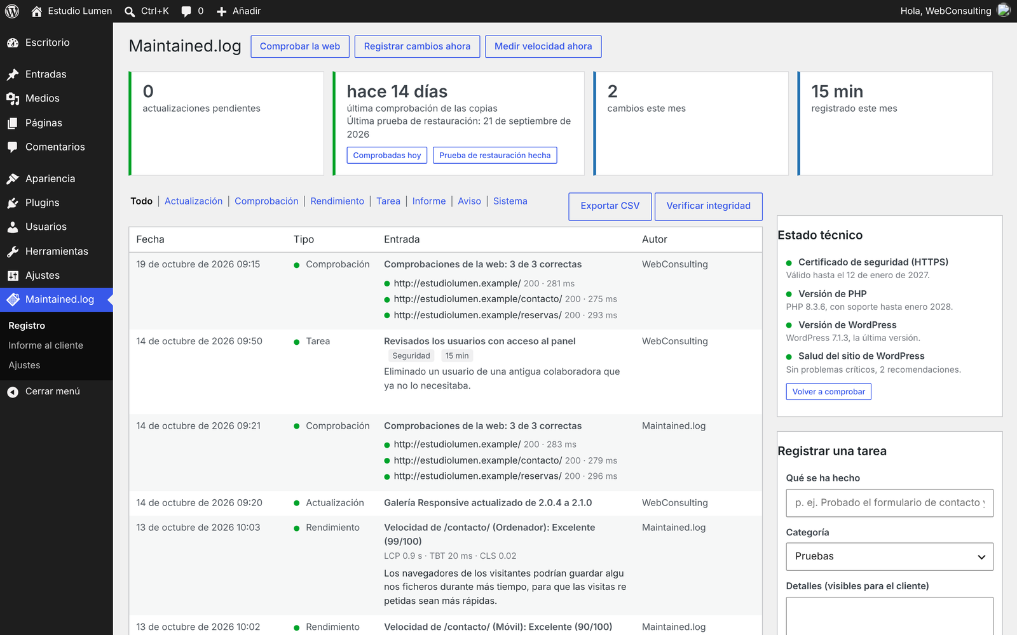Click the Verificar integridad button

[709, 206]
